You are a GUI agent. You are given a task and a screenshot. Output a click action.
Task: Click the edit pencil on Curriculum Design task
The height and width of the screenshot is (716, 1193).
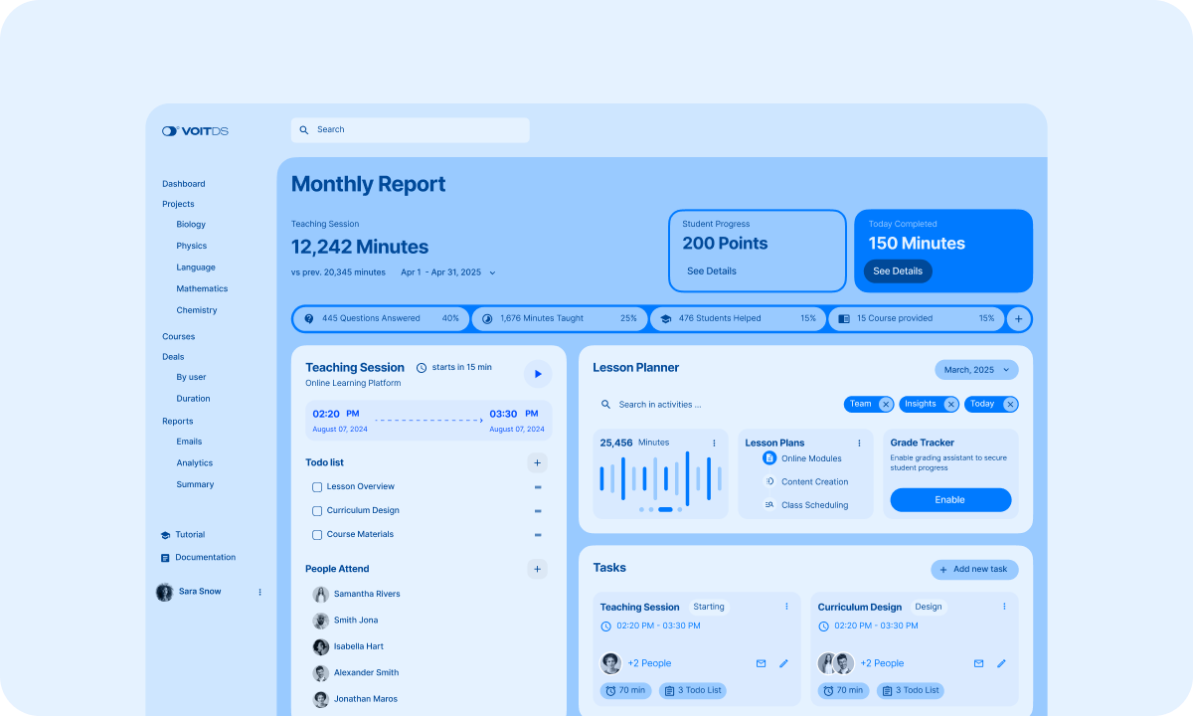pyautogui.click(x=1001, y=663)
